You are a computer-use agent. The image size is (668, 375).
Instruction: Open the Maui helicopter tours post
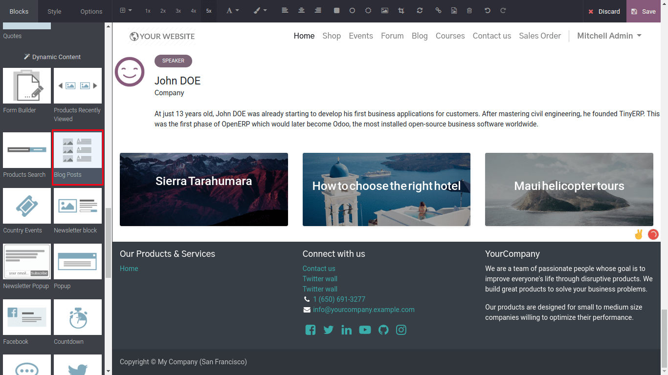pyautogui.click(x=569, y=189)
